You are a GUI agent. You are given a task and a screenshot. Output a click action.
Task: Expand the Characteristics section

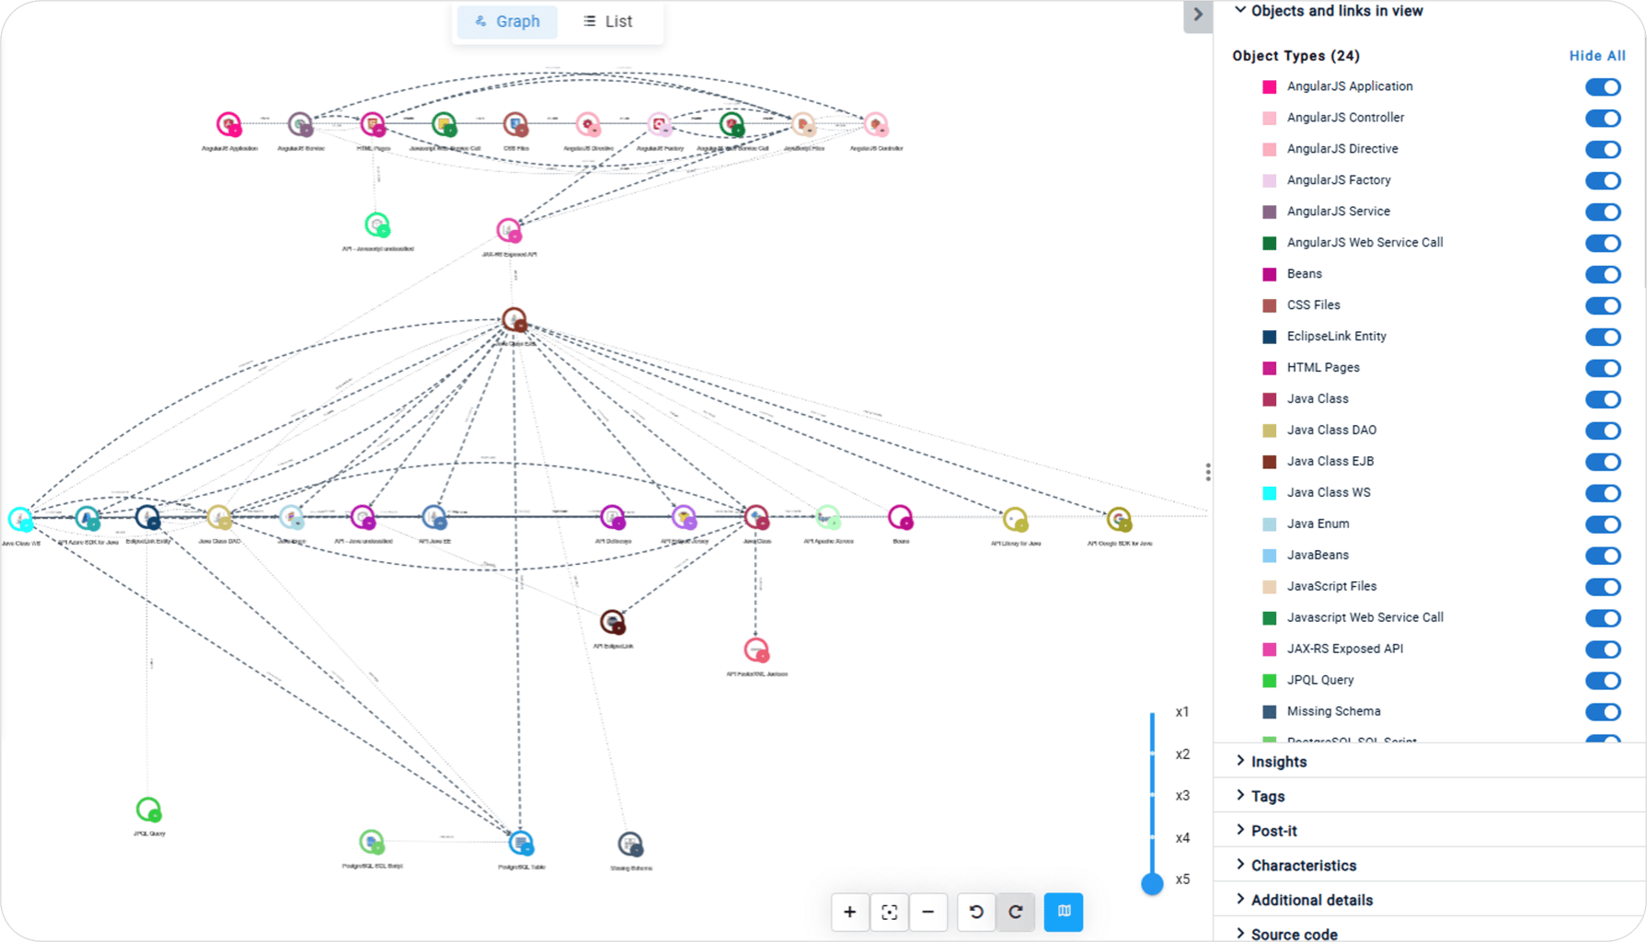[1303, 866]
